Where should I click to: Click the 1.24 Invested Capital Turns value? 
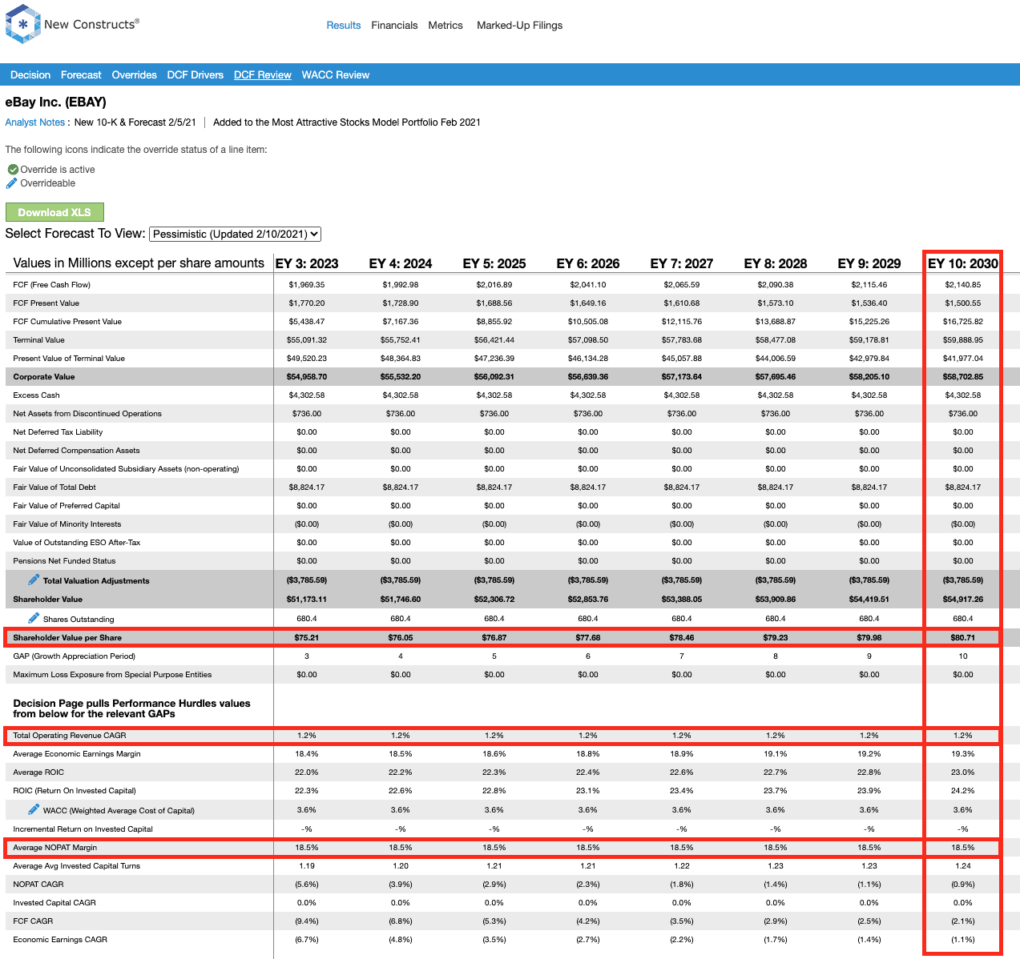(x=963, y=866)
